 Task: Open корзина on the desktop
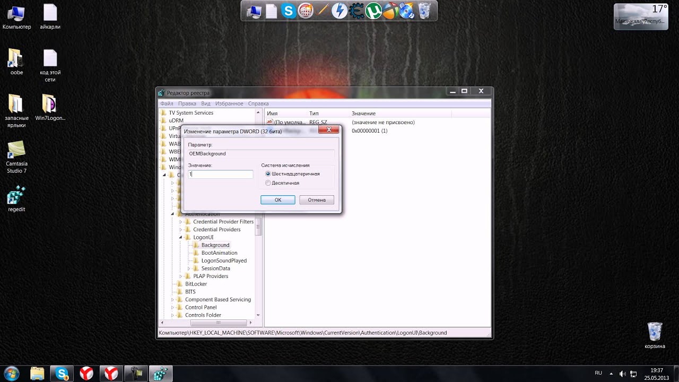pos(655,336)
